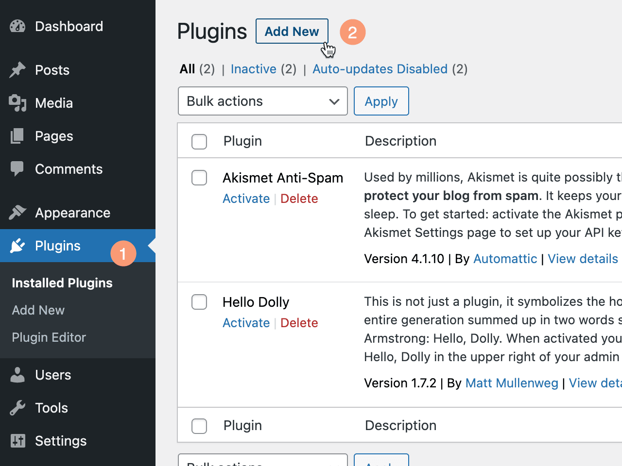
Task: Click the Plugin label in table footer
Action: pos(242,426)
